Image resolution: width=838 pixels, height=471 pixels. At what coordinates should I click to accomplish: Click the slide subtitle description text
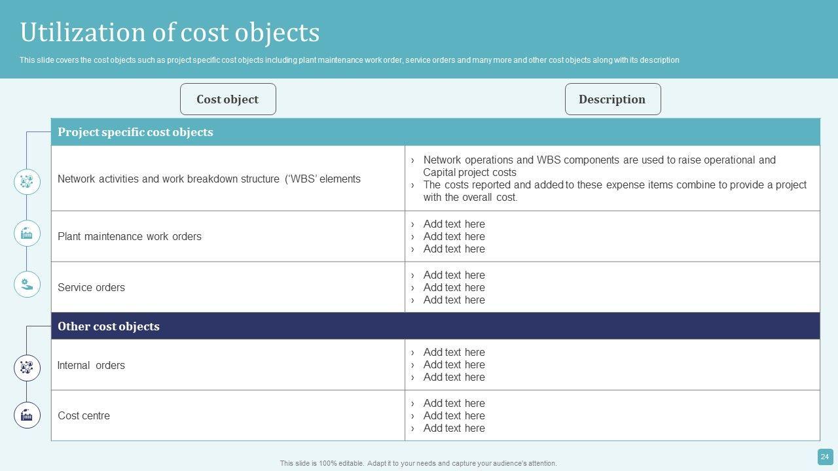pyautogui.click(x=349, y=60)
